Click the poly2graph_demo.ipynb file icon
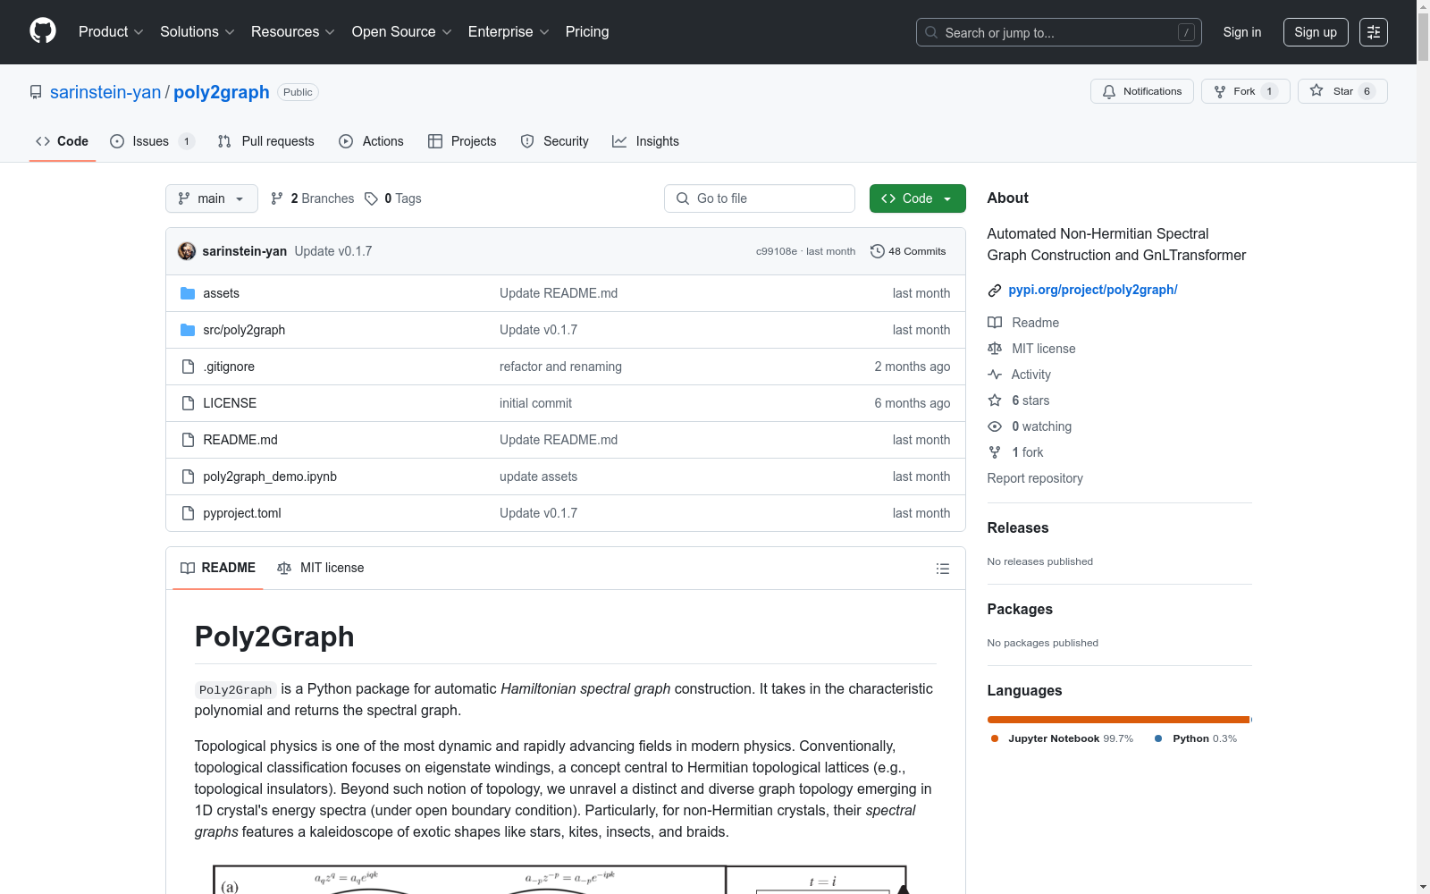 (188, 477)
